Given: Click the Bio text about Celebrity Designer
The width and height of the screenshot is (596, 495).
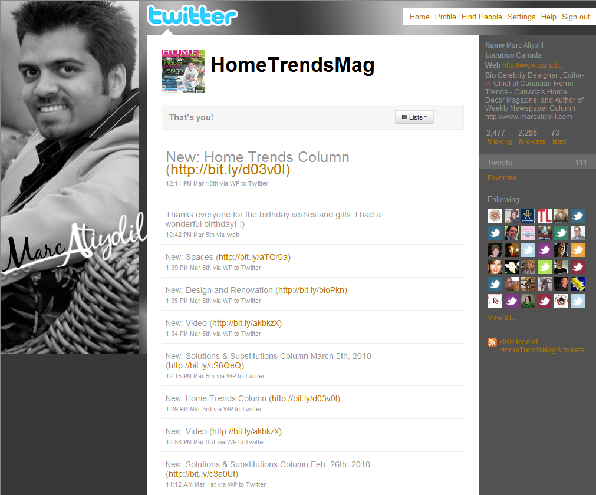Looking at the screenshot, I should click(535, 96).
